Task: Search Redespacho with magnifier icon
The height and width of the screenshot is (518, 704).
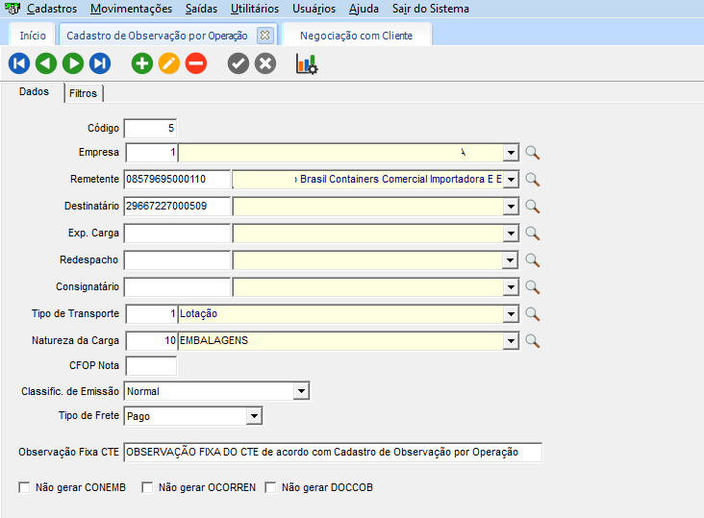Action: [533, 260]
